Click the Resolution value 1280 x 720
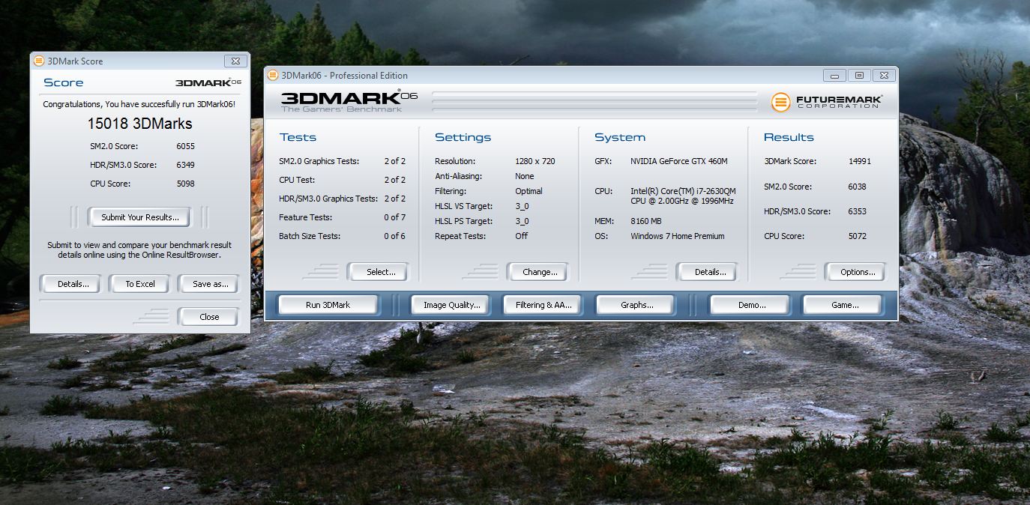The height and width of the screenshot is (505, 1030). (x=534, y=161)
